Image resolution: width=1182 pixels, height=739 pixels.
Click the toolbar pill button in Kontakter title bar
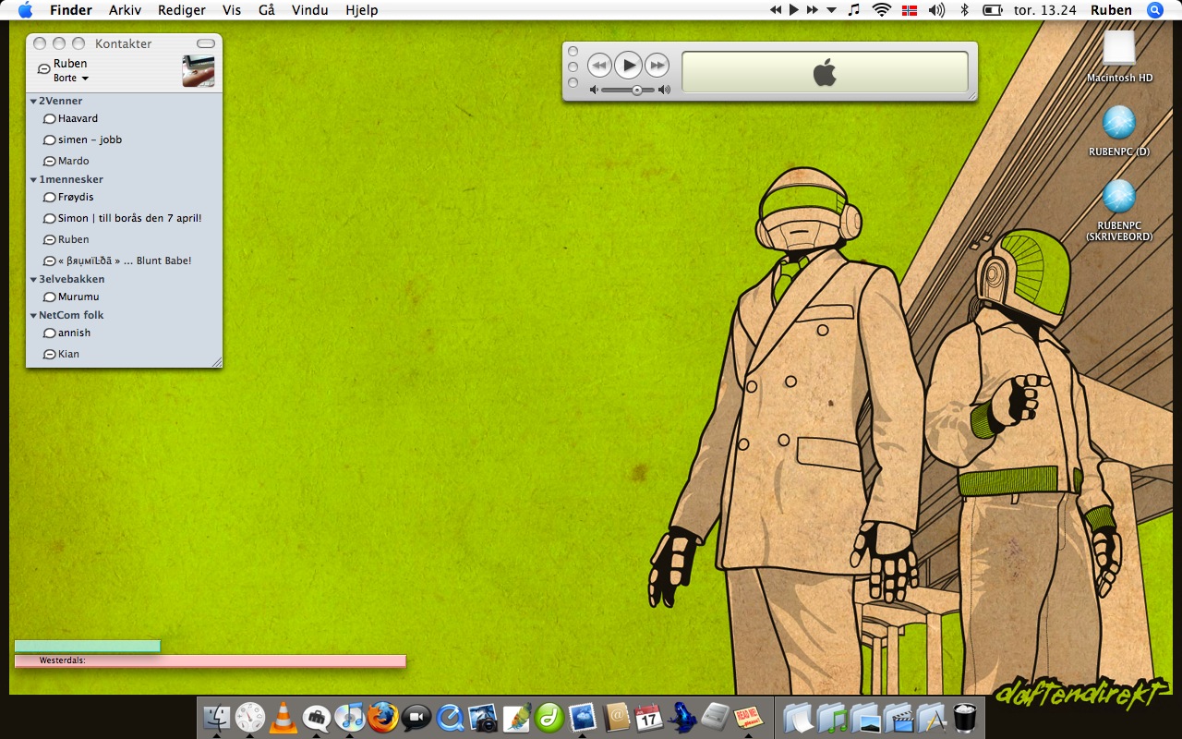(206, 43)
